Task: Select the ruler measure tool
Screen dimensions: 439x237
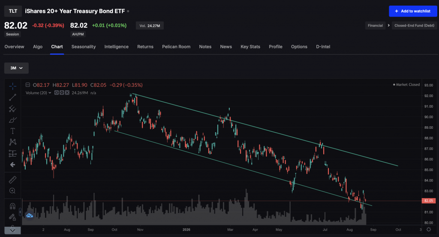Action: pyautogui.click(x=12, y=180)
